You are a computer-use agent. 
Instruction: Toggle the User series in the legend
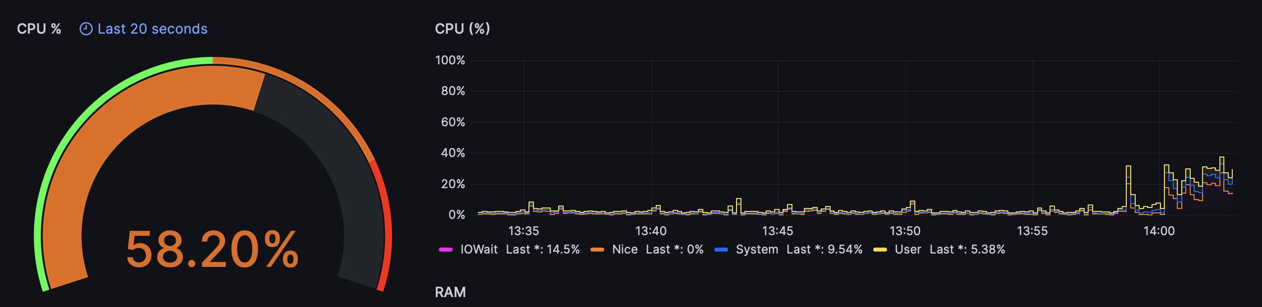[908, 250]
